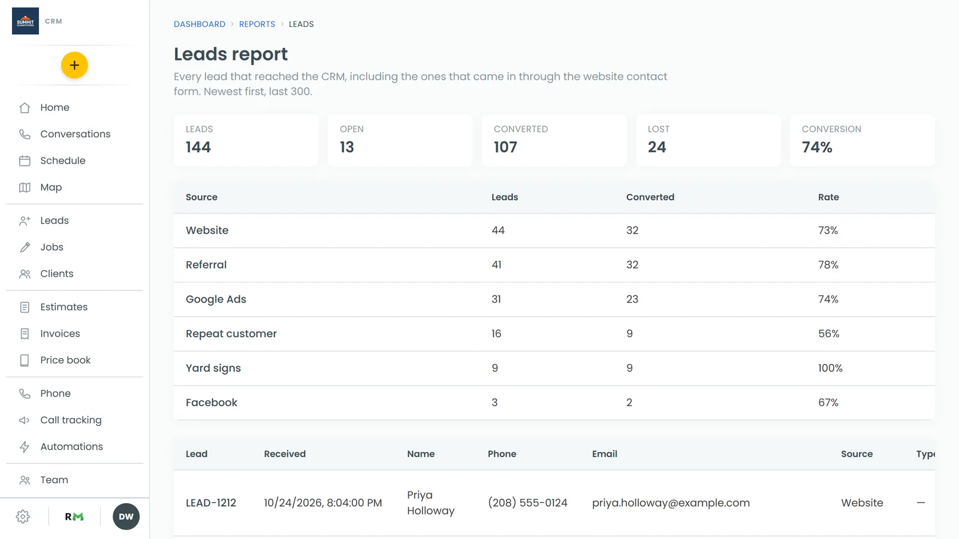
Task: Open the Call tracking megaphone icon
Action: pyautogui.click(x=25, y=420)
